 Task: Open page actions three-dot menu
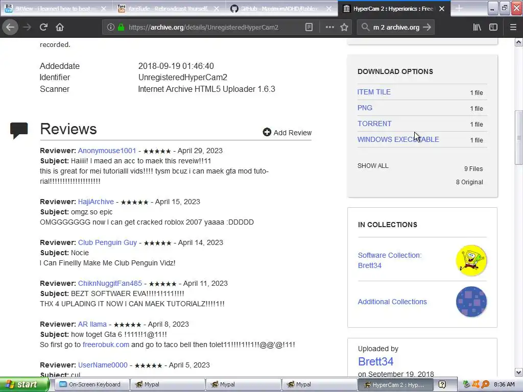tap(329, 28)
